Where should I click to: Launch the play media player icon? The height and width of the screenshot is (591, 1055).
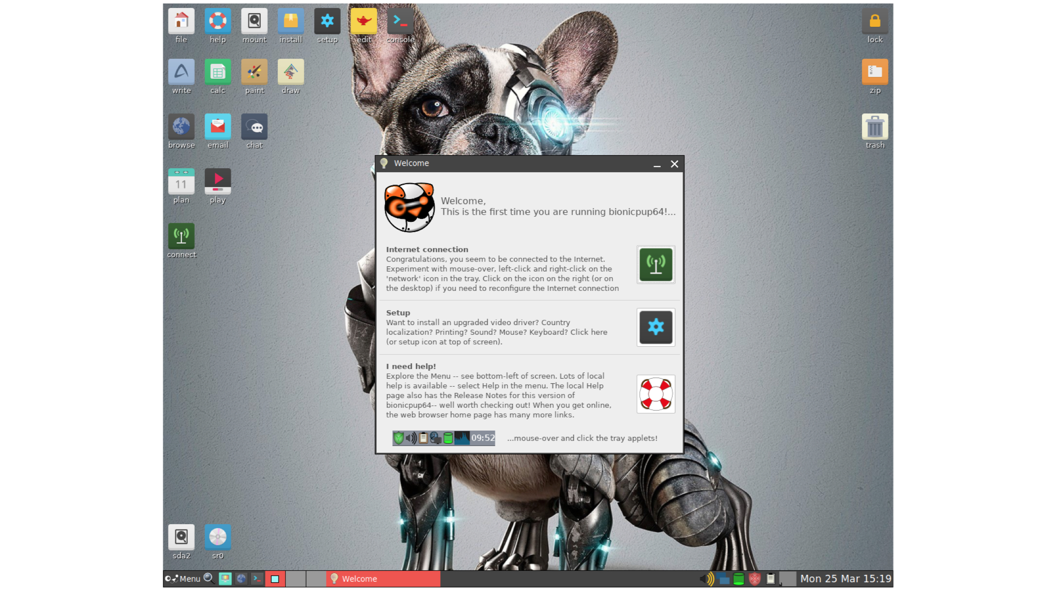pos(218,181)
